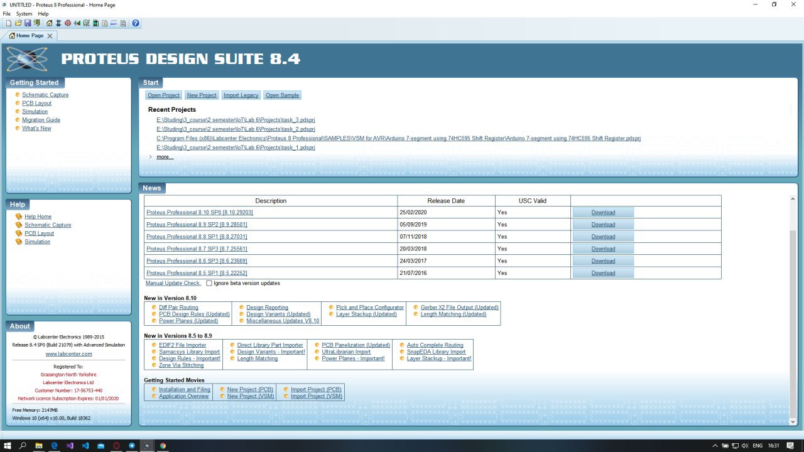Open recent project task_1.pdsprj
Viewport: 804px width, 452px height.
coord(236,148)
